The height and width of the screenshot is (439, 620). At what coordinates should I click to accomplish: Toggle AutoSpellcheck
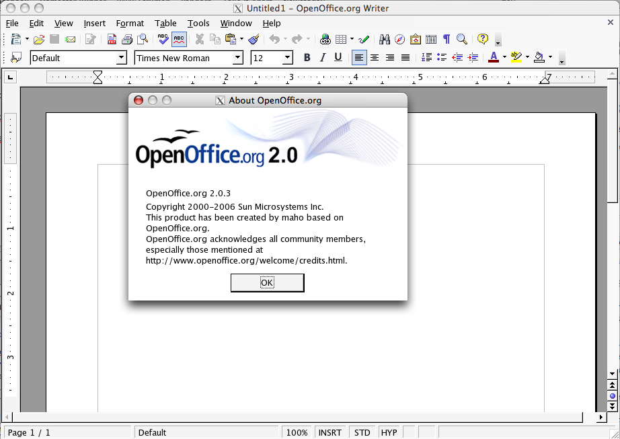(x=179, y=39)
